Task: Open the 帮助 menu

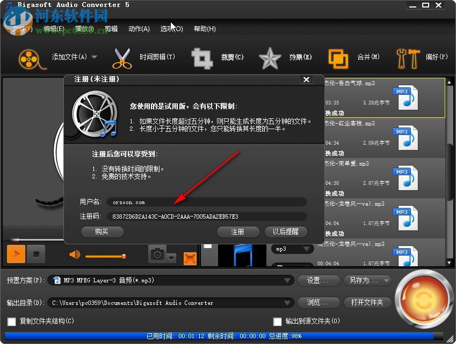Action: (205, 28)
